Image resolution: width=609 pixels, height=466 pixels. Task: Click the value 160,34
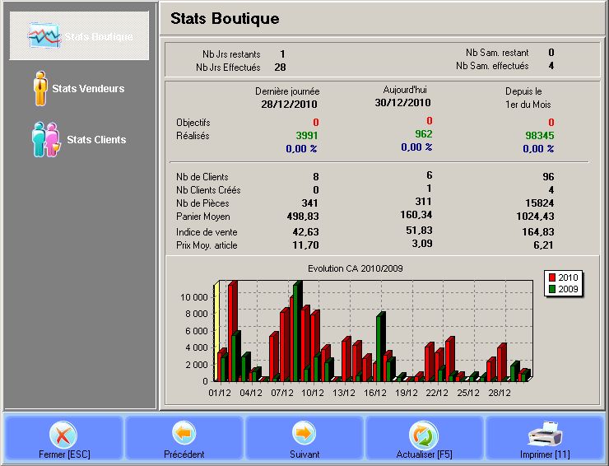pos(416,215)
